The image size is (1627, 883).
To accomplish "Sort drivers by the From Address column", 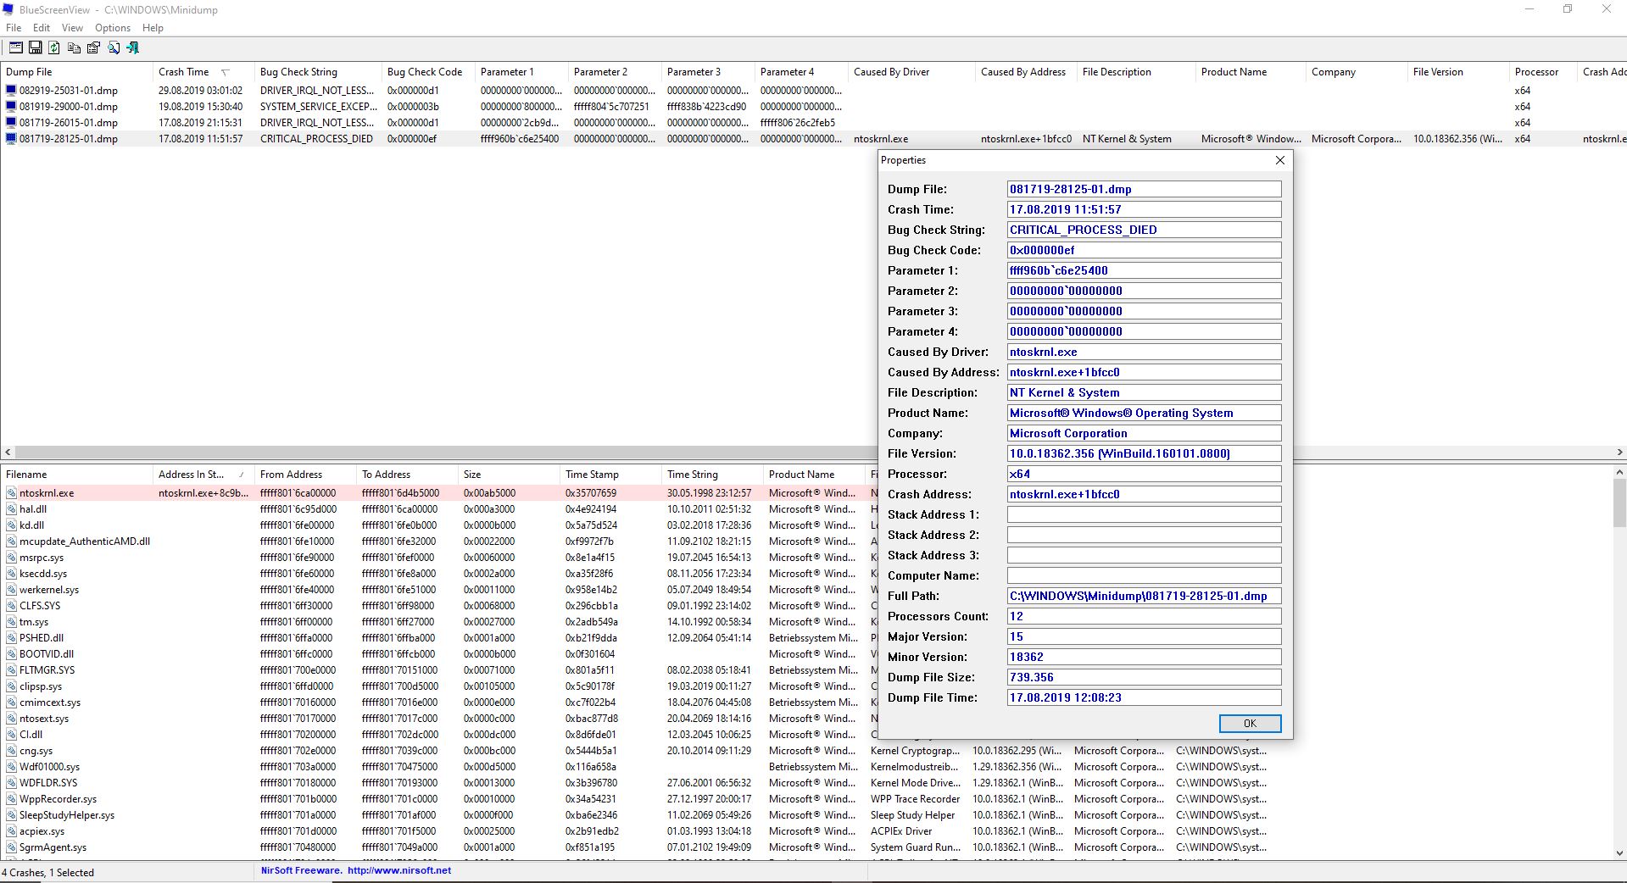I will click(x=305, y=475).
